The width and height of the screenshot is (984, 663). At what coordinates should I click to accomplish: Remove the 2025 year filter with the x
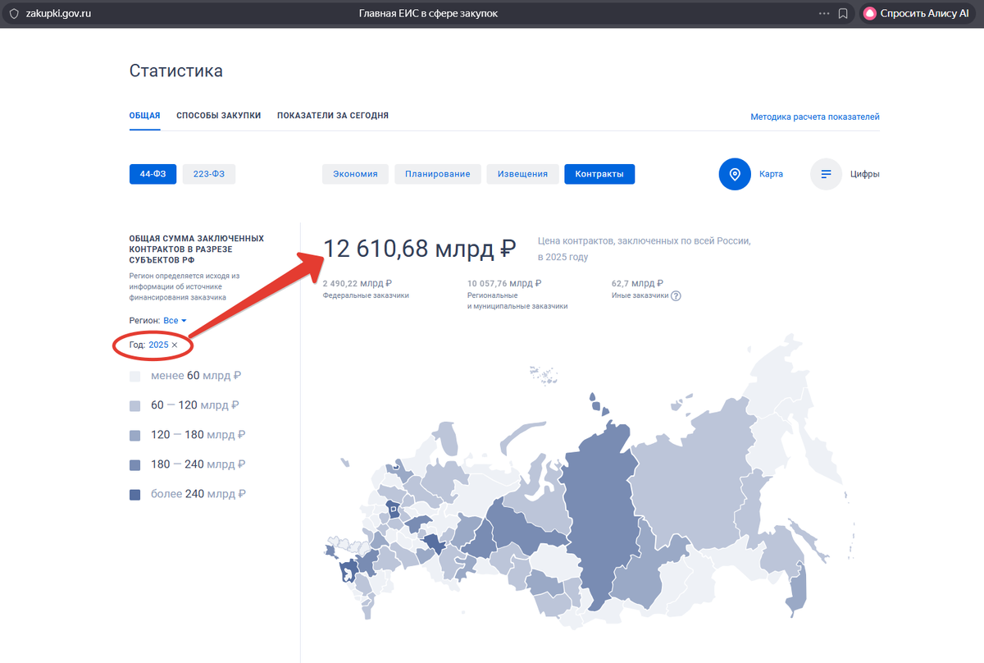pos(175,345)
